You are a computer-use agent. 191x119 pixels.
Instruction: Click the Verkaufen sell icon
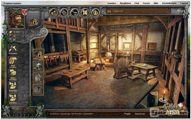point(13,98)
